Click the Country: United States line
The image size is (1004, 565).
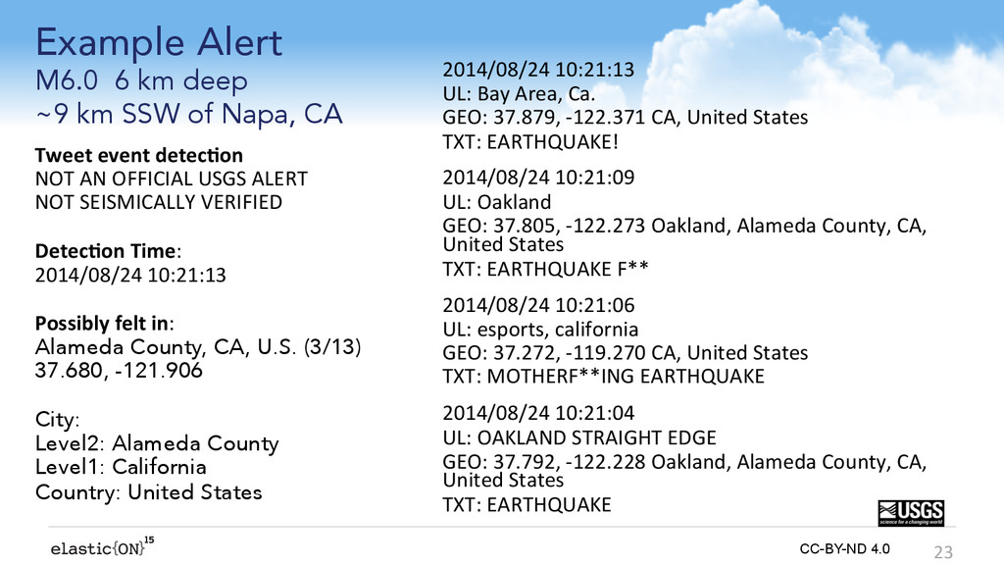tap(149, 492)
